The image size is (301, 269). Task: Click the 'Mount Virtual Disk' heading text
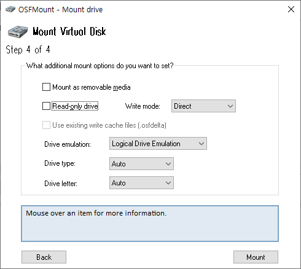(x=69, y=31)
